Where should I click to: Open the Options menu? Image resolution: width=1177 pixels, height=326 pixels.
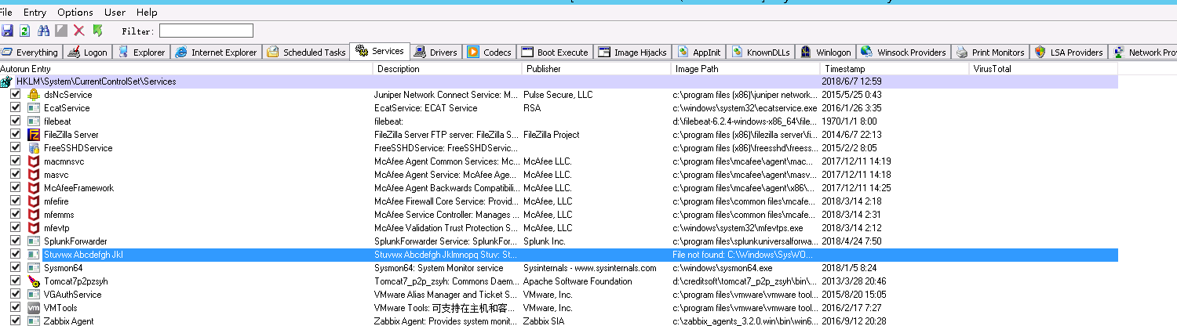click(75, 13)
